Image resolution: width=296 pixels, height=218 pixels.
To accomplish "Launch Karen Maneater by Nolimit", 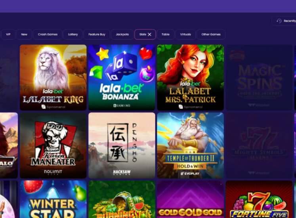I will (x=53, y=145).
